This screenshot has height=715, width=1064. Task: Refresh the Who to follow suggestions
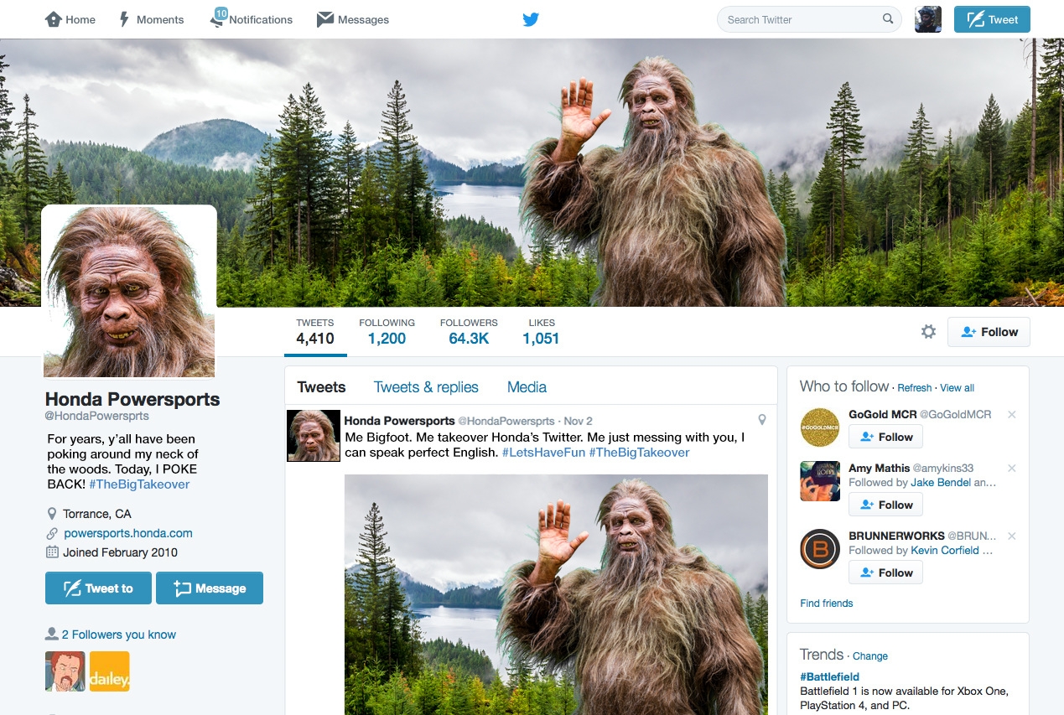[x=914, y=388]
